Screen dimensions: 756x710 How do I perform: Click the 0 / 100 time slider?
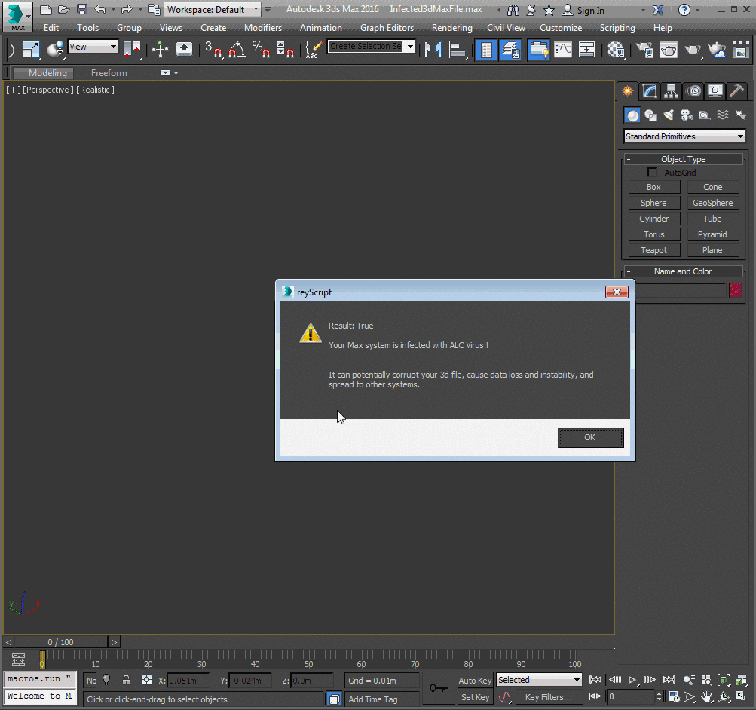(x=61, y=642)
